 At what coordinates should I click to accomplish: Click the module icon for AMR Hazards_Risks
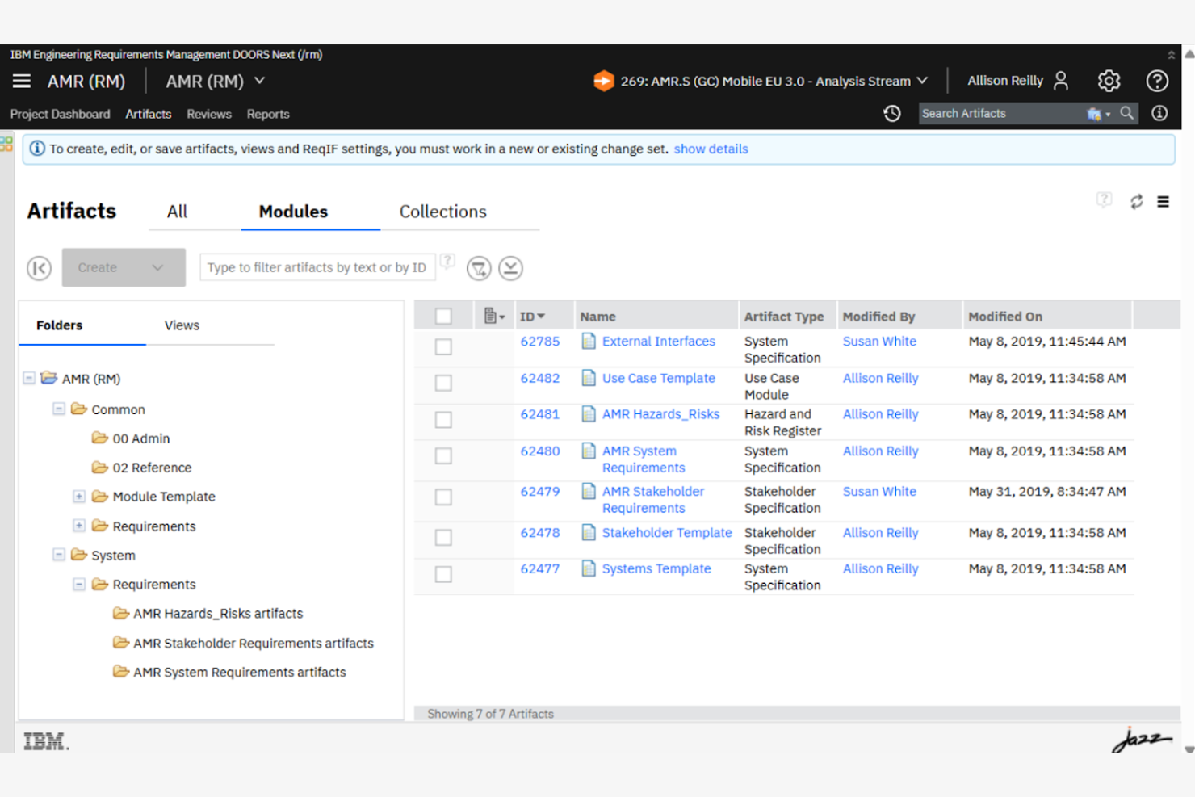click(589, 414)
